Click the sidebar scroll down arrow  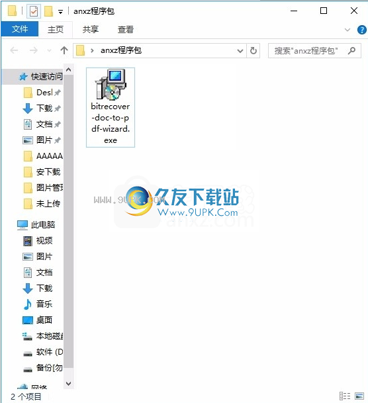tap(68, 383)
